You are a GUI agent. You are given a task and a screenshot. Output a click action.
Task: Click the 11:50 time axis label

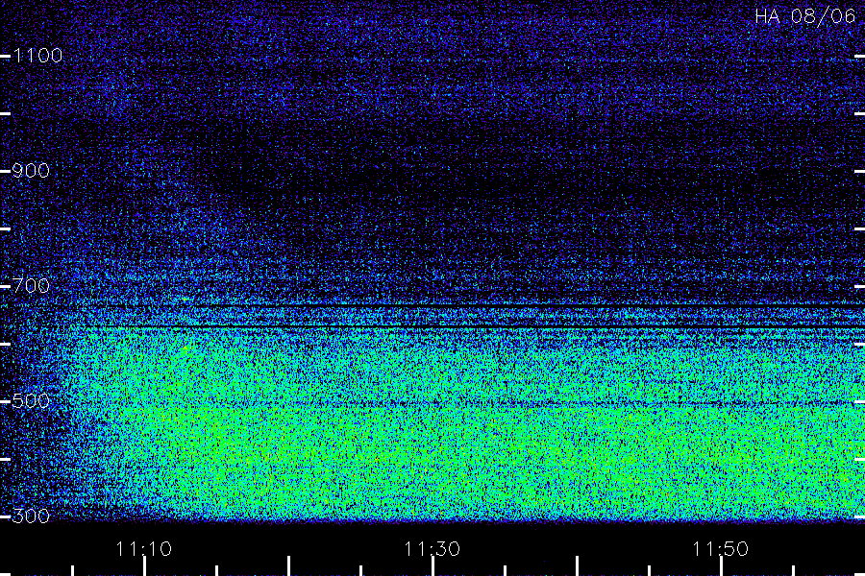721,549
